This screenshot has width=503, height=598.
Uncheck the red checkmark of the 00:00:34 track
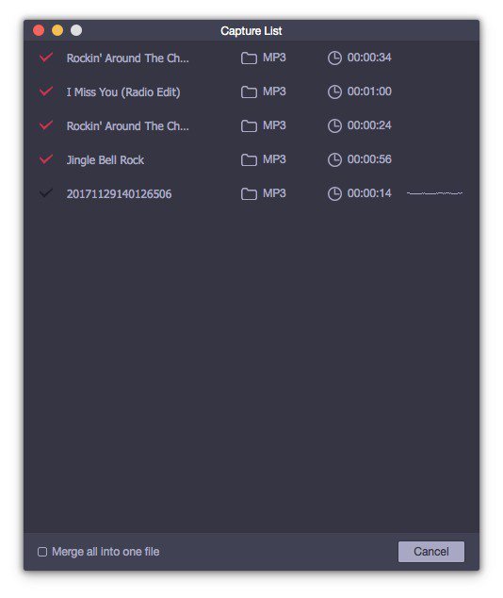[x=46, y=58]
